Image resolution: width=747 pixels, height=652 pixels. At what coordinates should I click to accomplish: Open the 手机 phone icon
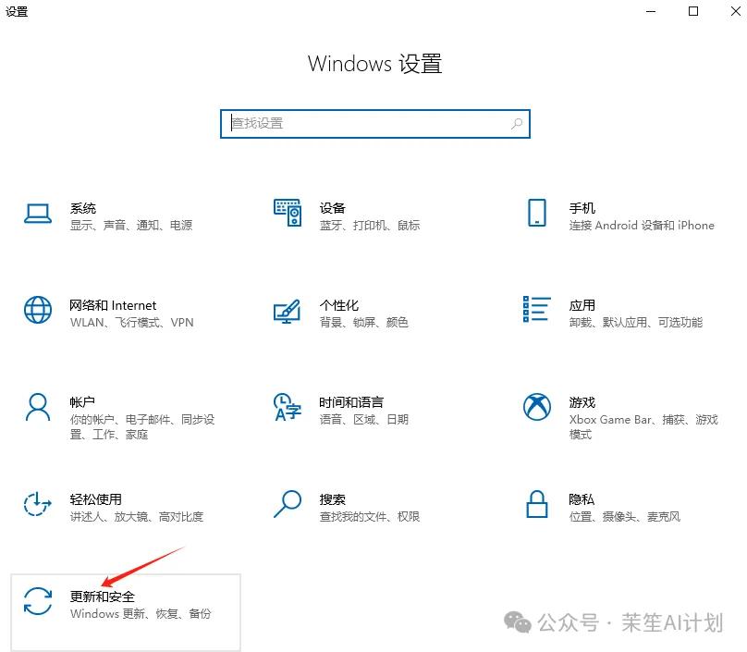537,213
